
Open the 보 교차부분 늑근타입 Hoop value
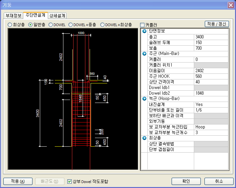click(211, 127)
